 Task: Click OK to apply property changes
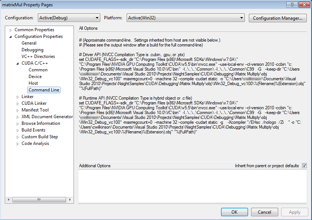point(234,212)
